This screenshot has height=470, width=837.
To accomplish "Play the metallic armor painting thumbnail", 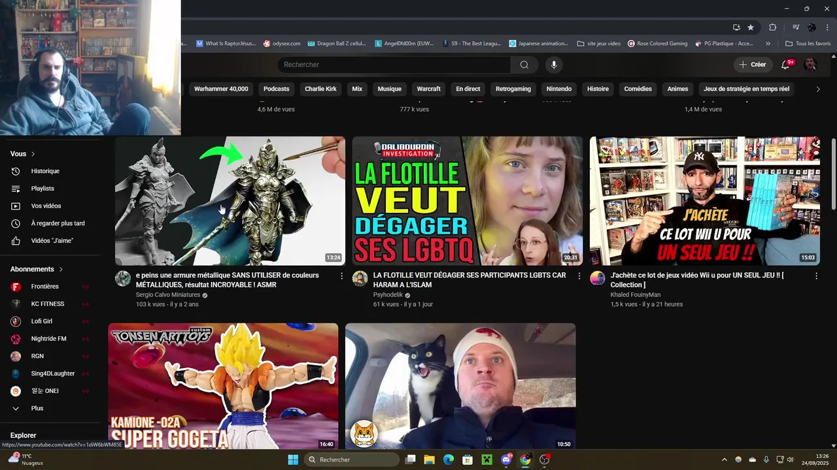I will coord(230,200).
